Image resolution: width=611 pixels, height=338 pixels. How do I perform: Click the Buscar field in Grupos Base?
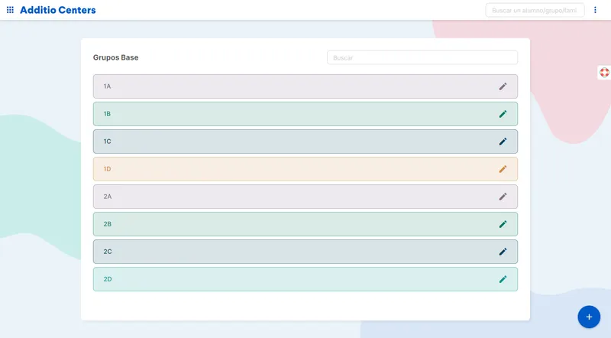422,58
